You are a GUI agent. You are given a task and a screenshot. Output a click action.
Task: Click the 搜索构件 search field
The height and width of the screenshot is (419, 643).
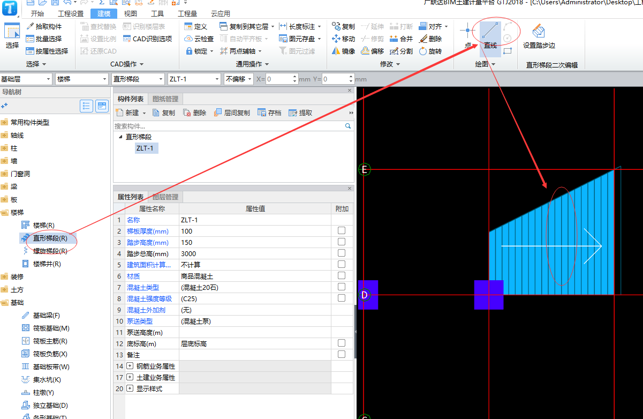229,126
